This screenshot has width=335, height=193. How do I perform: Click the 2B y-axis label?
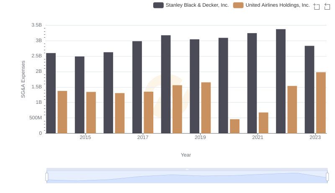click(x=39, y=71)
